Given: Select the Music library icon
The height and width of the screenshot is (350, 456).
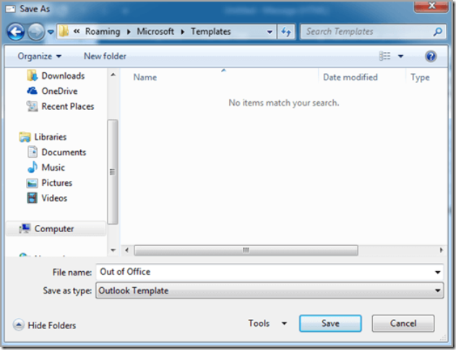Looking at the screenshot, I should point(32,168).
